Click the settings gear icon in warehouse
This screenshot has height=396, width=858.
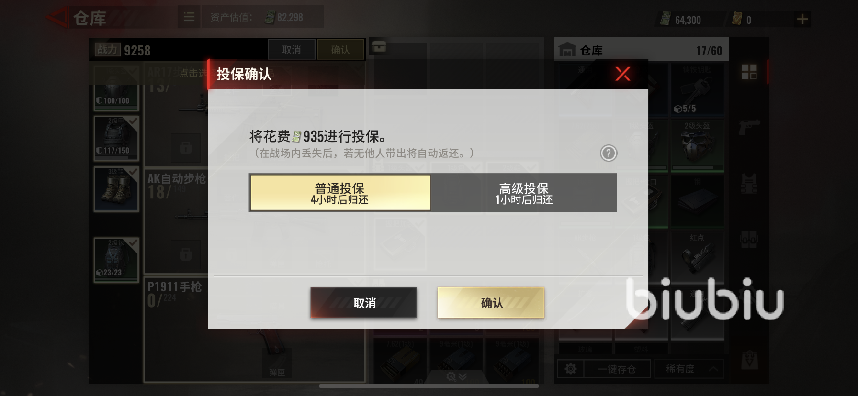(571, 369)
